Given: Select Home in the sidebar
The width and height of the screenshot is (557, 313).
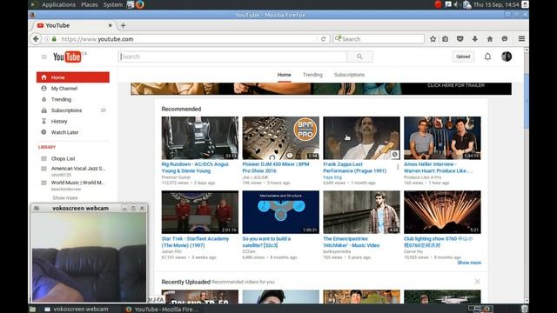Looking at the screenshot, I should click(x=73, y=77).
